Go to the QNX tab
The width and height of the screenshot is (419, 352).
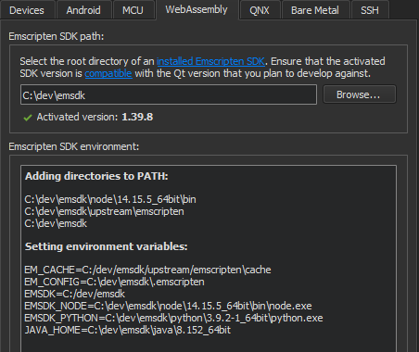point(260,10)
